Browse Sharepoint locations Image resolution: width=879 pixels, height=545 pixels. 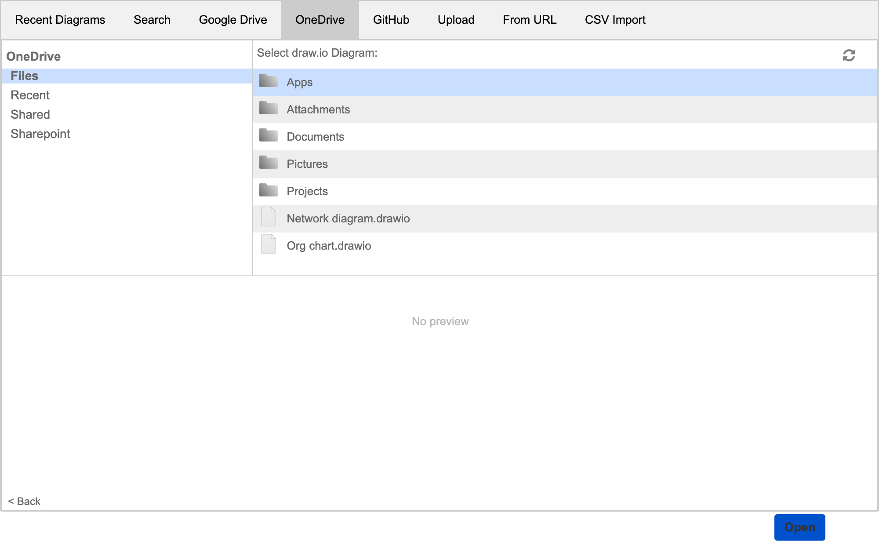coord(40,134)
